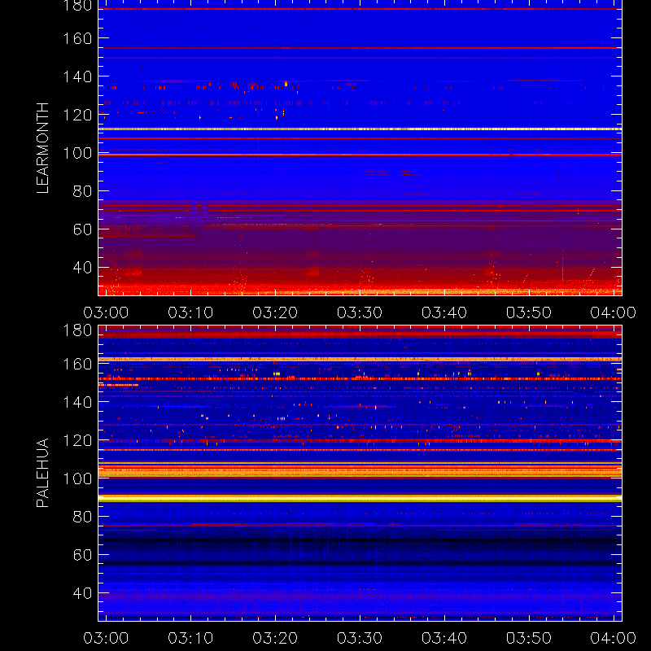The image size is (651, 651).
Task: Click 03:50 time label under Learmonth plot
Action: [x=529, y=312]
